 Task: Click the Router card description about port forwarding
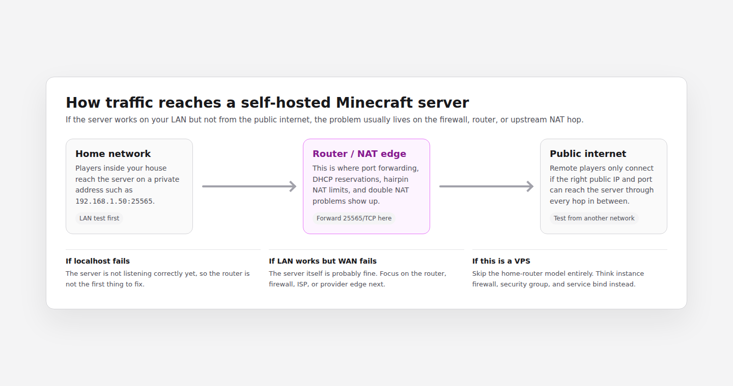(x=366, y=184)
